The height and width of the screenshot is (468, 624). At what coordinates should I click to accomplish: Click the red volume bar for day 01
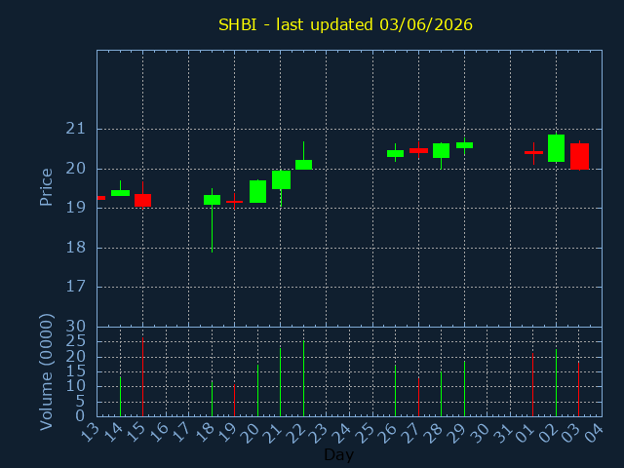tap(533, 384)
